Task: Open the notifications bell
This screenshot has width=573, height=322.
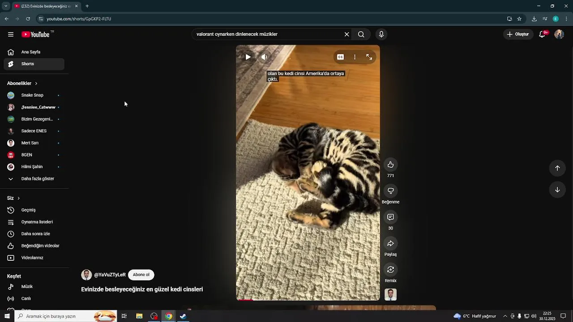Action: click(x=543, y=34)
